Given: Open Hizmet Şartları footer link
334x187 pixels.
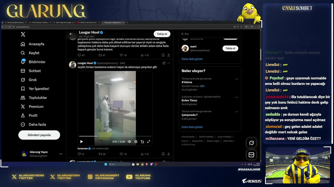Looking at the screenshot, I should pyautogui.click(x=188, y=137).
